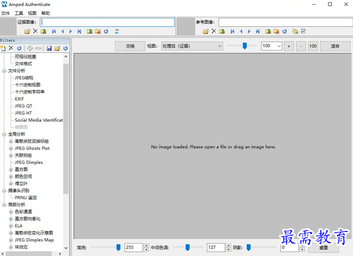Image resolution: width=353 pixels, height=256 pixels.
Task: Create new project in Filters toolbar
Action: [3, 48]
